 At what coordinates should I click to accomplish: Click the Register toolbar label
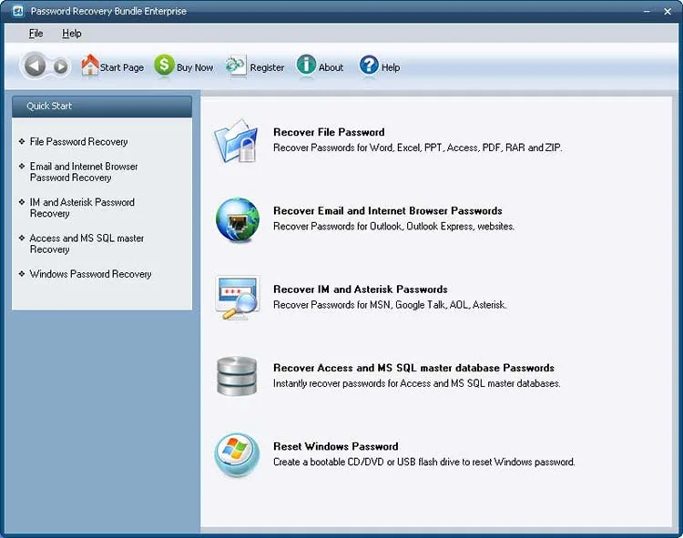point(267,67)
